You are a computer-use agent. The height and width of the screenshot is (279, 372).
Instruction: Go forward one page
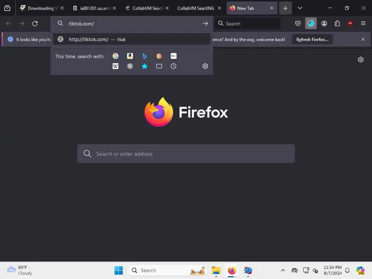22,24
